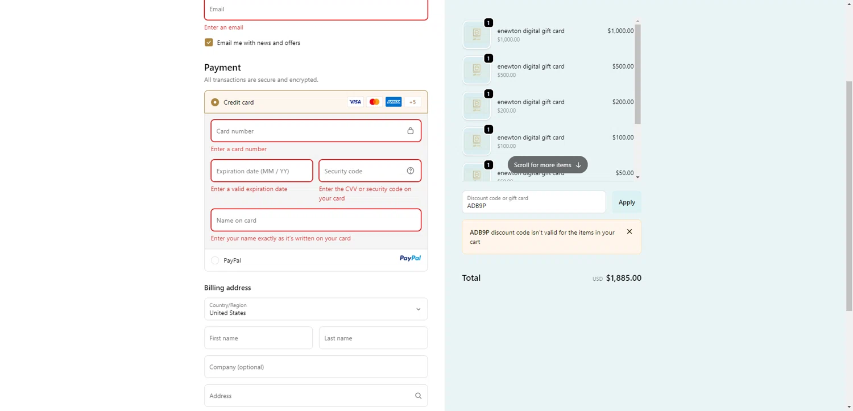
Task: Apply the discount code
Action: (x=626, y=202)
